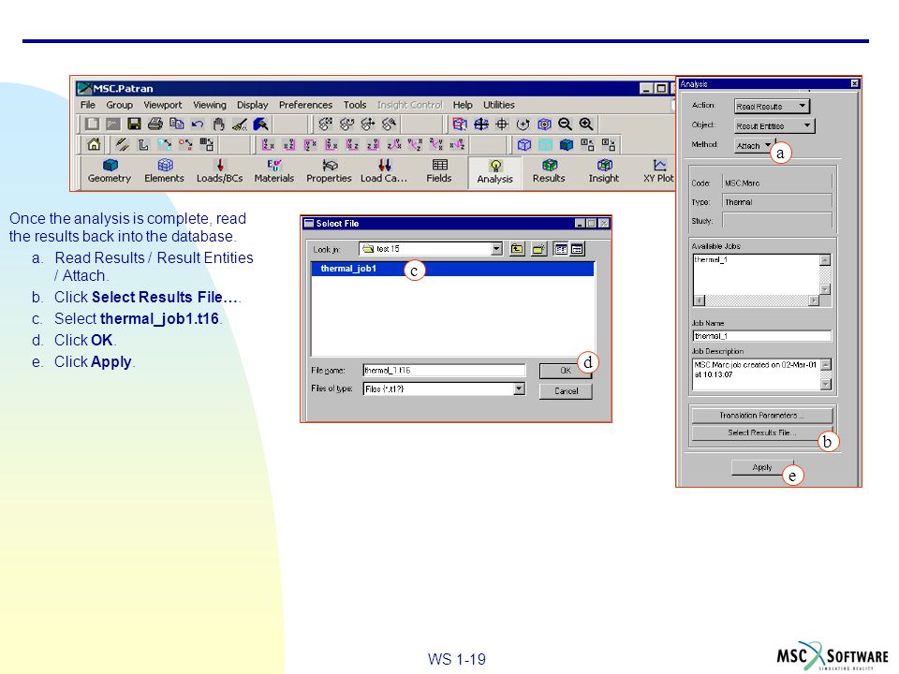Screen dimensions: 899x674
Task: Click the shaded solid cube display icon
Action: 567,144
